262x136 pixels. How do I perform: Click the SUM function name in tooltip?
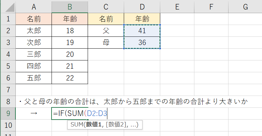(x=77, y=125)
